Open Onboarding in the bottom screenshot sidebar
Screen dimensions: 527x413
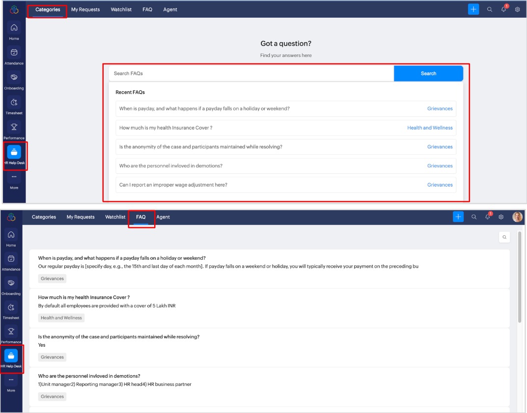coord(11,287)
